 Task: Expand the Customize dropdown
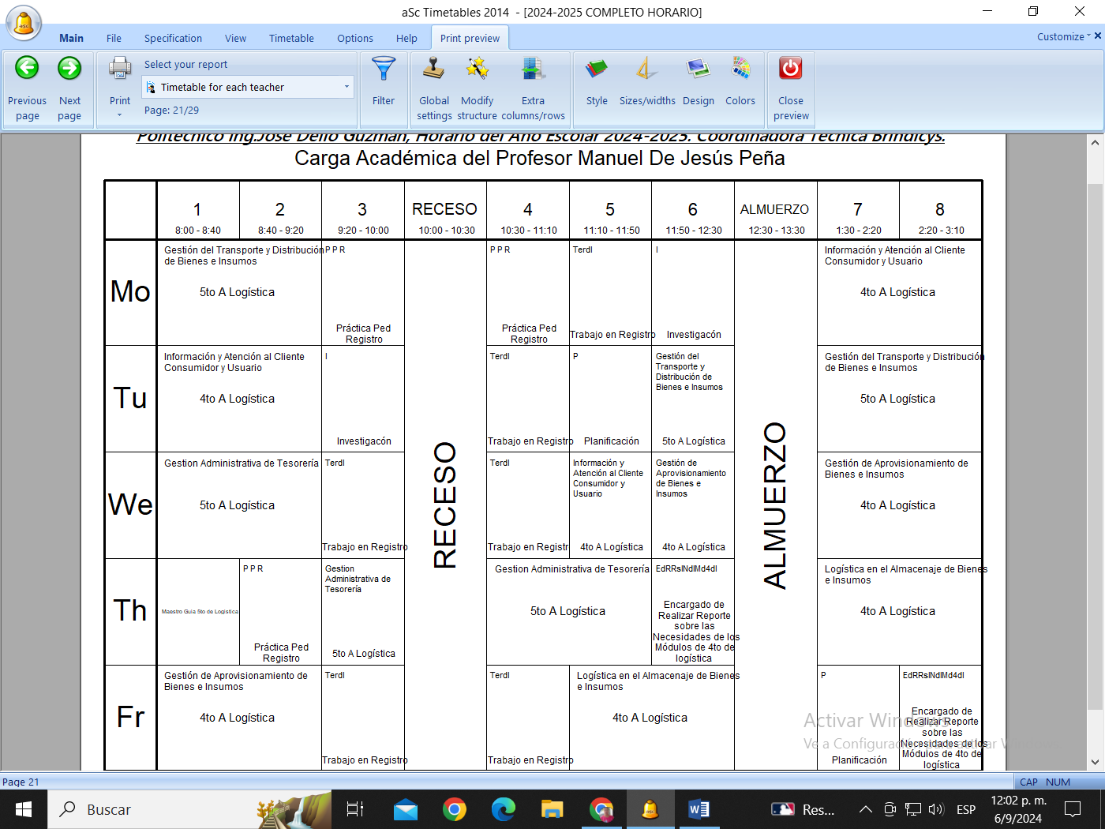click(x=1064, y=36)
